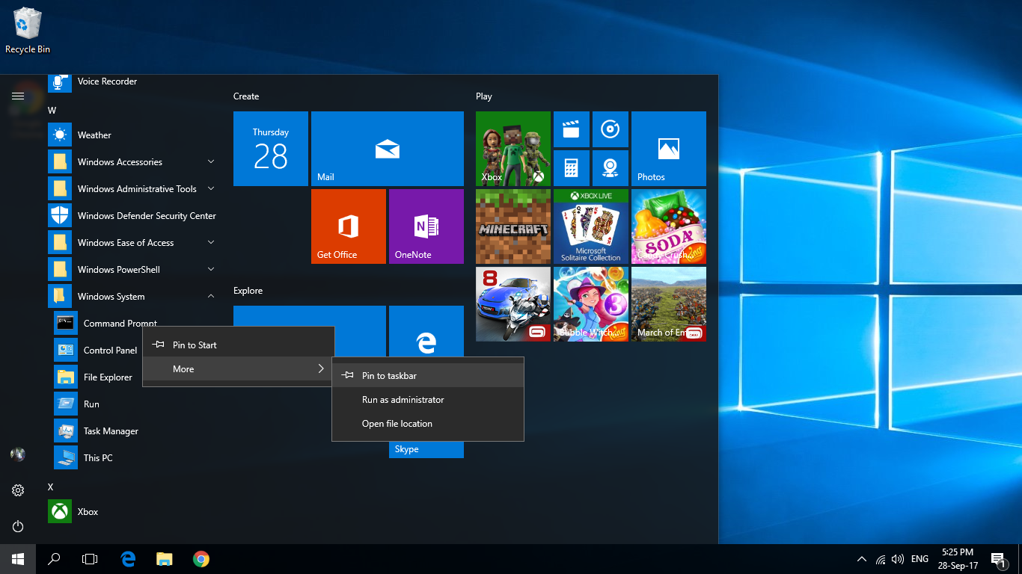The width and height of the screenshot is (1022, 574).
Task: Open the Voice Recorder app icon
Action: pyautogui.click(x=60, y=82)
